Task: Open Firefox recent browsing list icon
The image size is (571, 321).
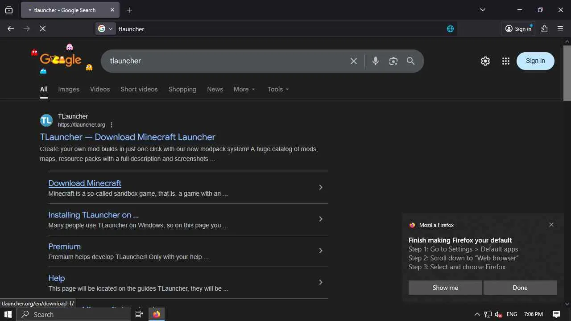Action: 9,10
